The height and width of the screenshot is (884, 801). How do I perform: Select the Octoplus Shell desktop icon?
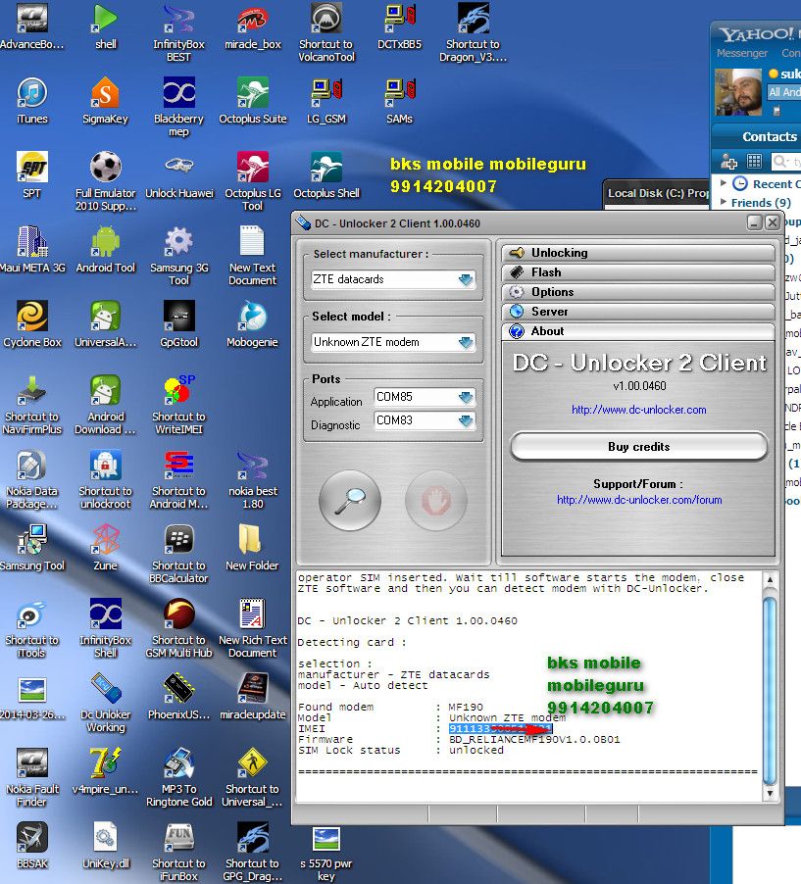[x=326, y=175]
